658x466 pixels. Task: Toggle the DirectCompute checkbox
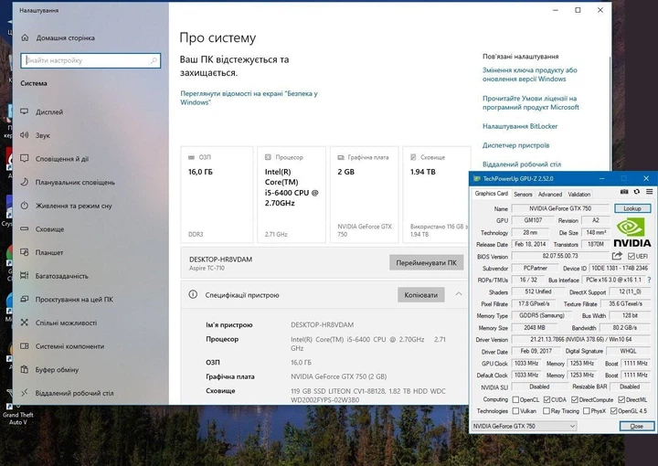point(575,399)
